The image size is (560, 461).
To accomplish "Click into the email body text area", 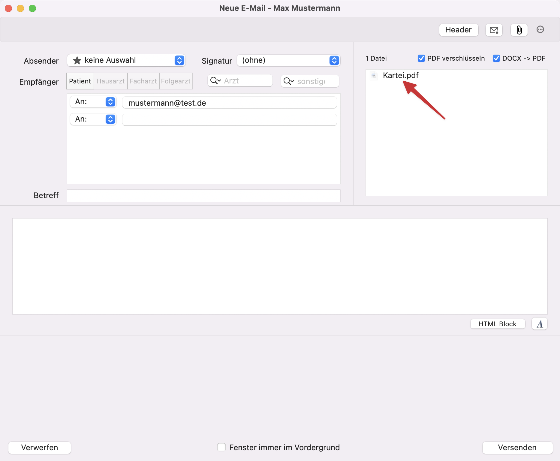I will tap(280, 266).
